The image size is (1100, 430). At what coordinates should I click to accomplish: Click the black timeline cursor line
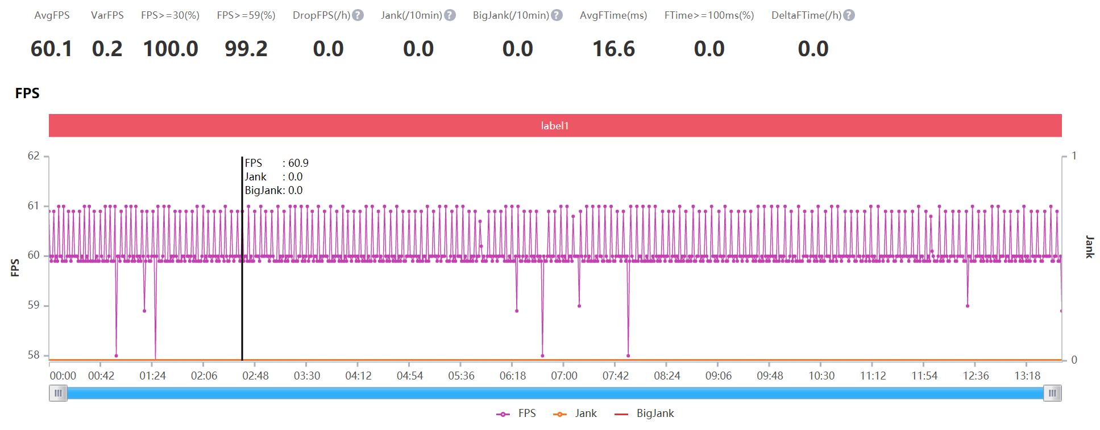click(x=242, y=258)
